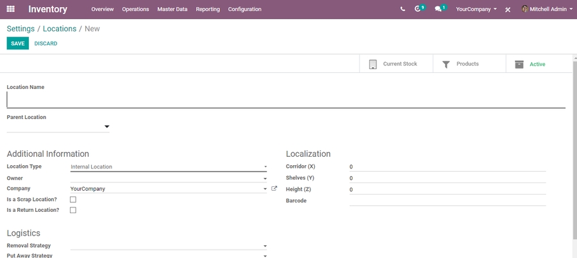
Task: Discard the new location form
Action: pyautogui.click(x=46, y=44)
